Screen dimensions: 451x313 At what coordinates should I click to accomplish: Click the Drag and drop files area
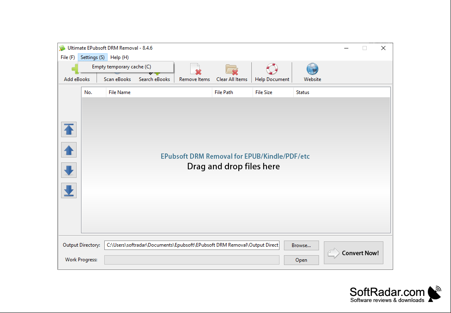pyautogui.click(x=236, y=165)
